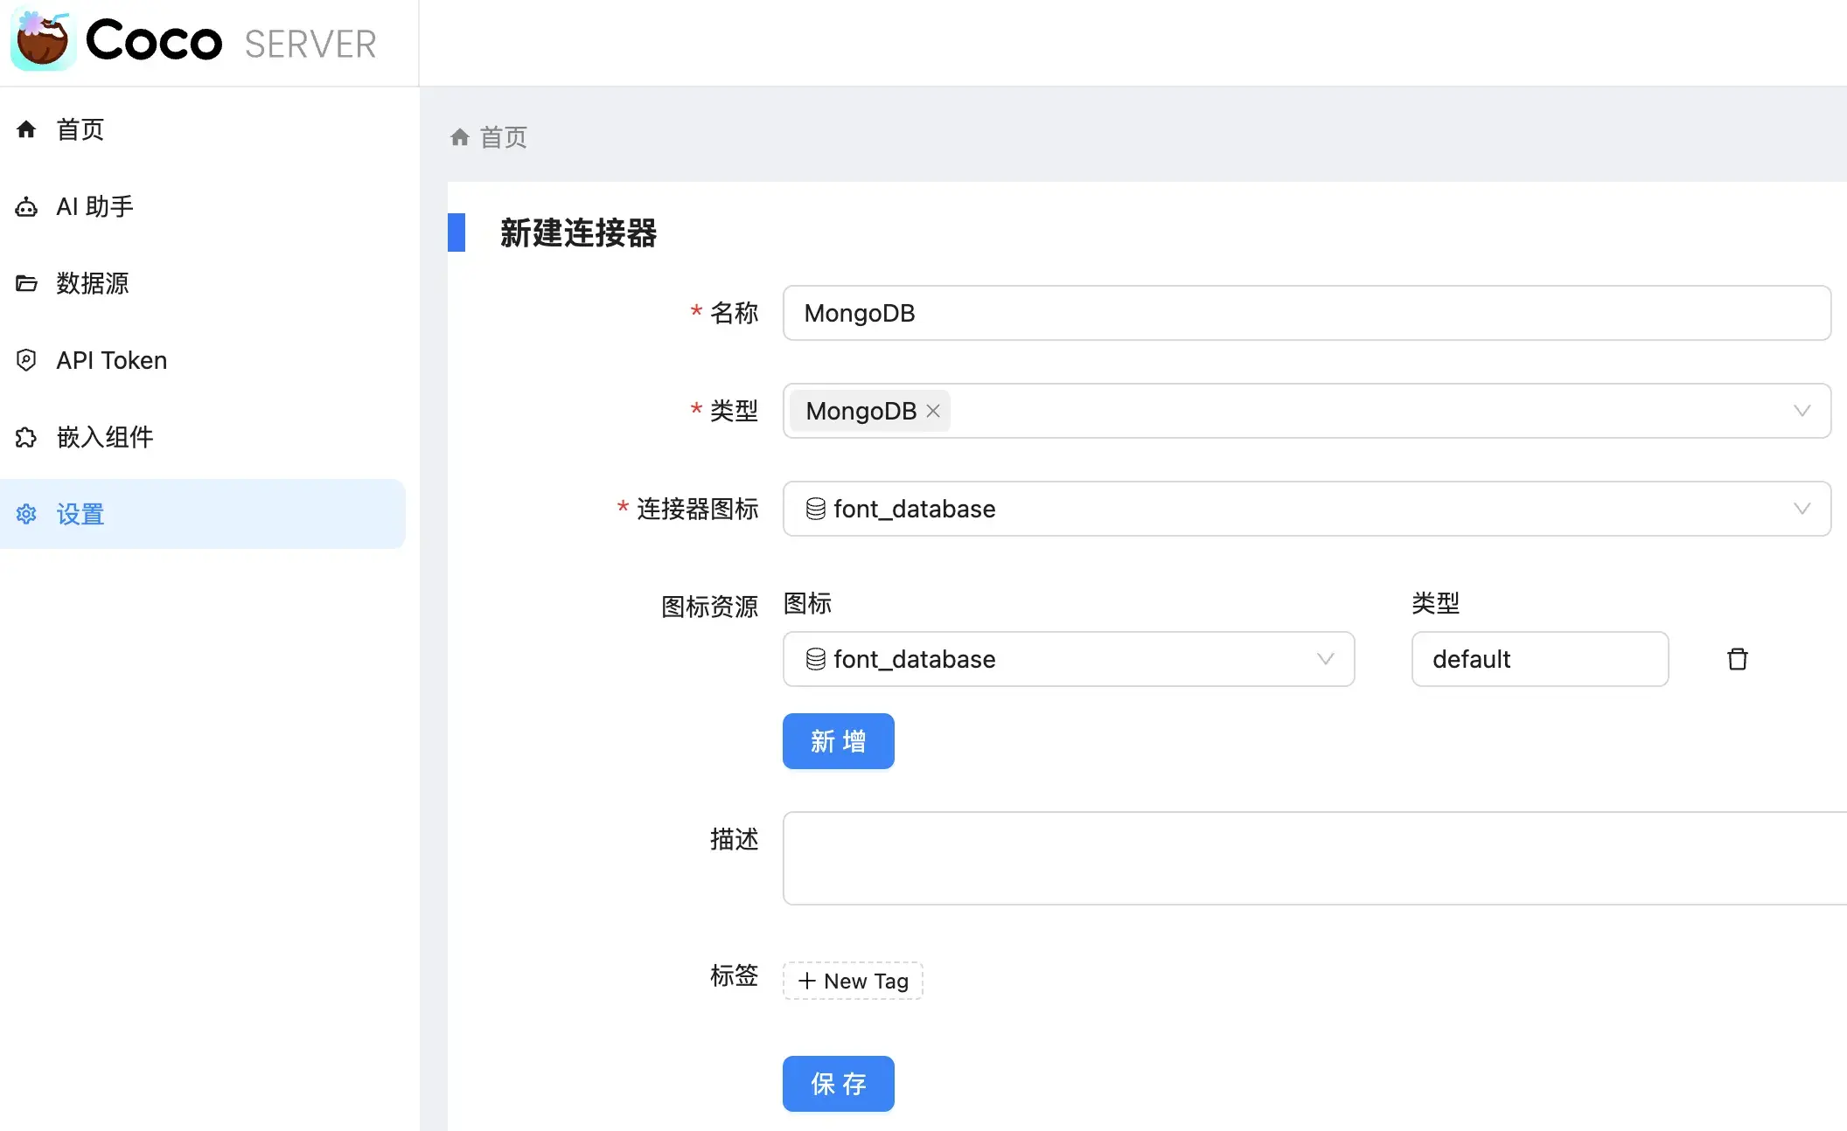Click the database icon inside 连接器图标 field
The image size is (1847, 1131).
tap(815, 509)
